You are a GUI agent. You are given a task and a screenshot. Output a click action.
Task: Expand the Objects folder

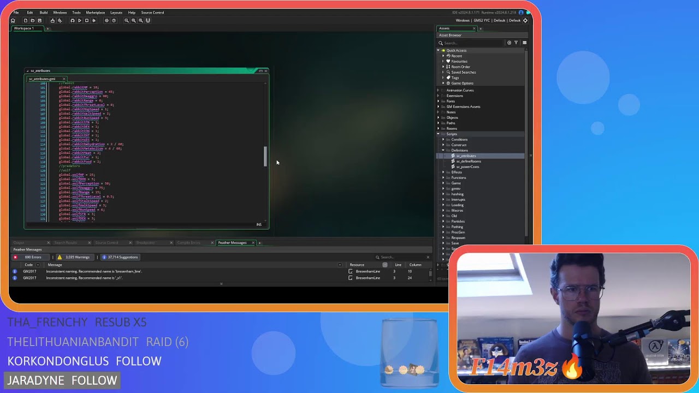438,117
